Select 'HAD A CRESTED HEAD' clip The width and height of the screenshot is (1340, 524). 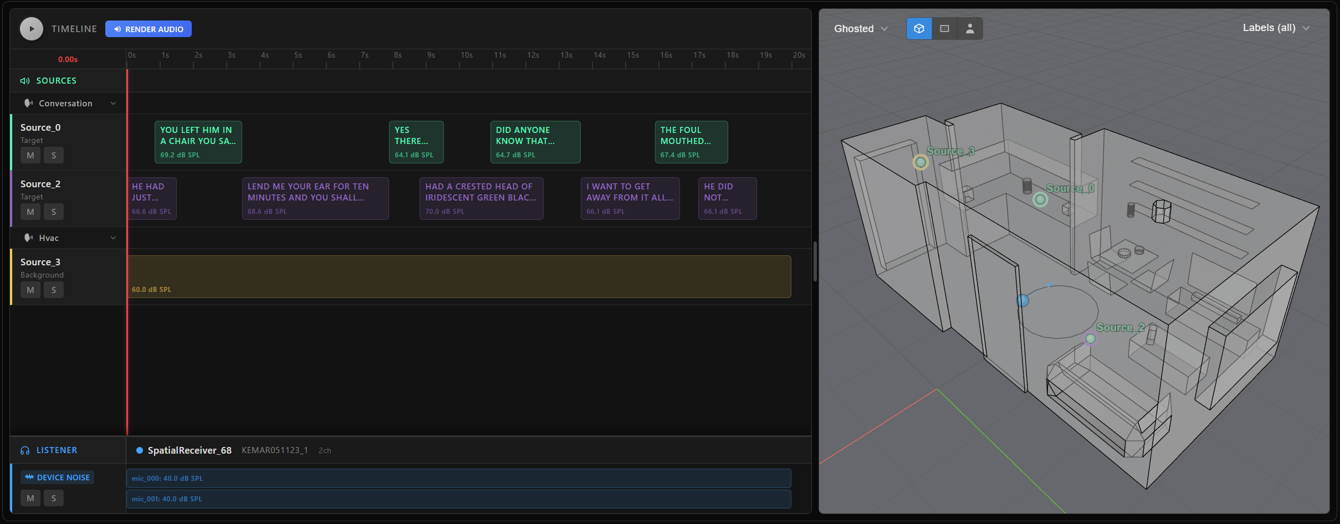[482, 198]
